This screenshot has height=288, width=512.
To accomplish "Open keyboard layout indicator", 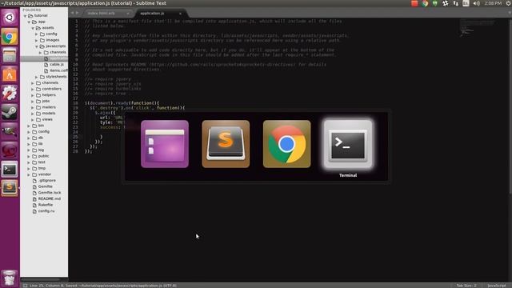I will [466, 3].
